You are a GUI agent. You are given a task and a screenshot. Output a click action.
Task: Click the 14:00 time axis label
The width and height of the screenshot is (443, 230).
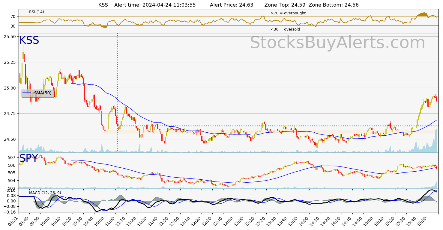(304, 221)
